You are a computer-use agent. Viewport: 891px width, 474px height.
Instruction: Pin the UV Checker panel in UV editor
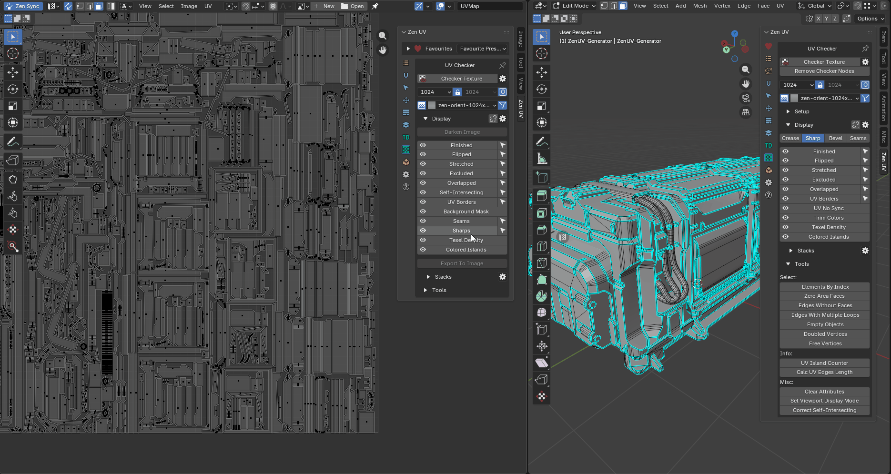(x=503, y=65)
